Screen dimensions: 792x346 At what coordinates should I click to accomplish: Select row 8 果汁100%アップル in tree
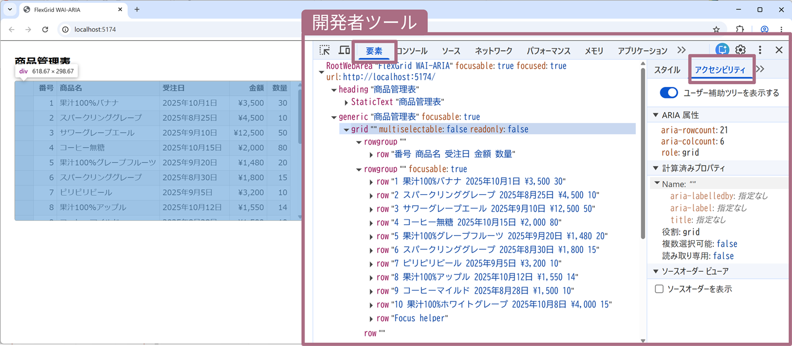[477, 277]
